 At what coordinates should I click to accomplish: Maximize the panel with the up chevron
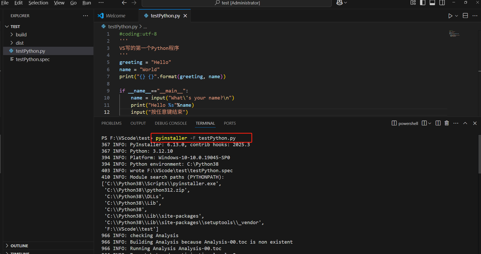tap(465, 123)
